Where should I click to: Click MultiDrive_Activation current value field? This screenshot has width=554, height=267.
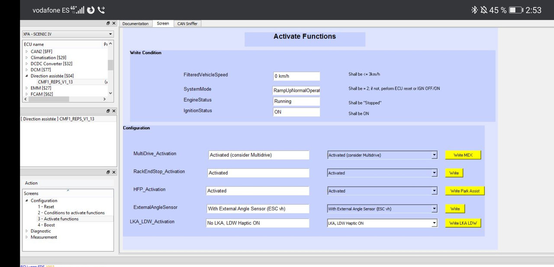coord(259,155)
